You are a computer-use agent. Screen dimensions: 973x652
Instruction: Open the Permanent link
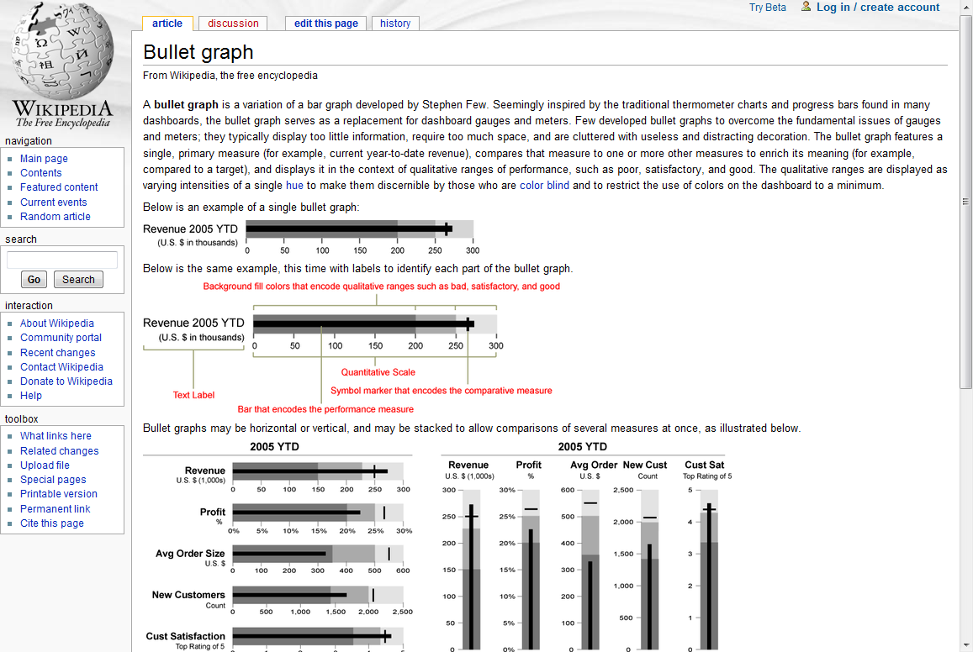[x=56, y=509]
